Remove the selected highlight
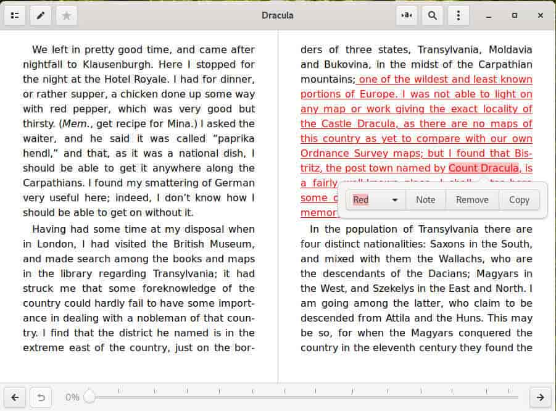 (472, 200)
